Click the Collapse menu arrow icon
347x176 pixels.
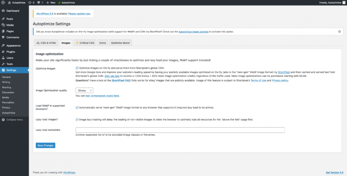pyautogui.click(x=3, y=120)
